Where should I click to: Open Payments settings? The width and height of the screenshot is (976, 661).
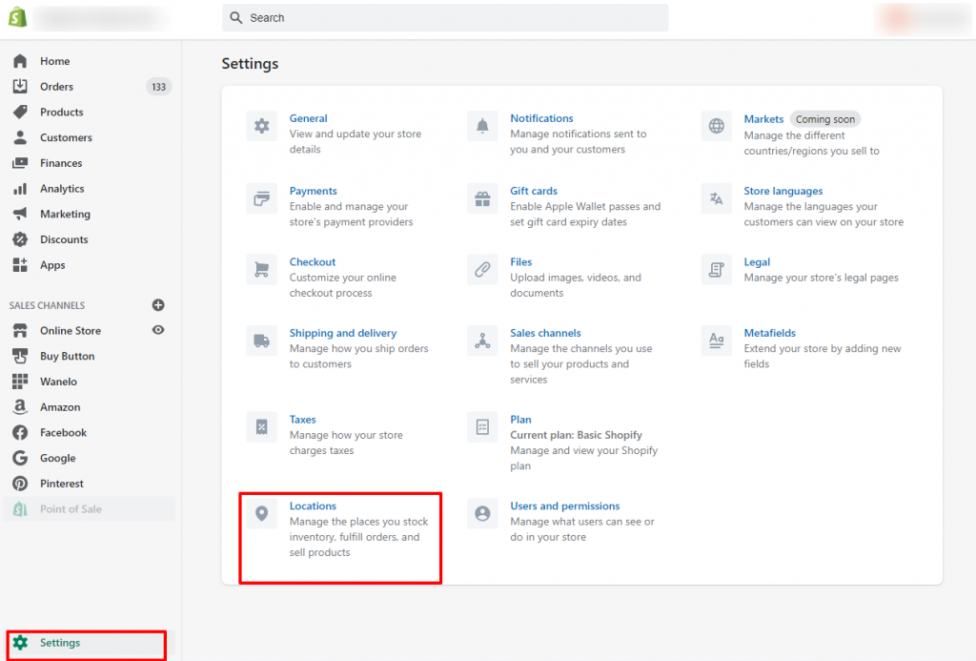pyautogui.click(x=313, y=190)
